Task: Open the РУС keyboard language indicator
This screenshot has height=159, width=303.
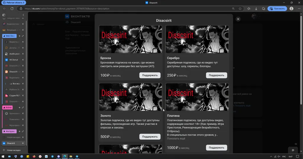Action: [x=284, y=157]
